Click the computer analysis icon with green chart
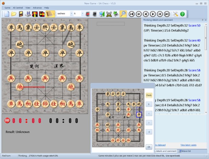Viewport: 209px width, 159px height. 102,14
